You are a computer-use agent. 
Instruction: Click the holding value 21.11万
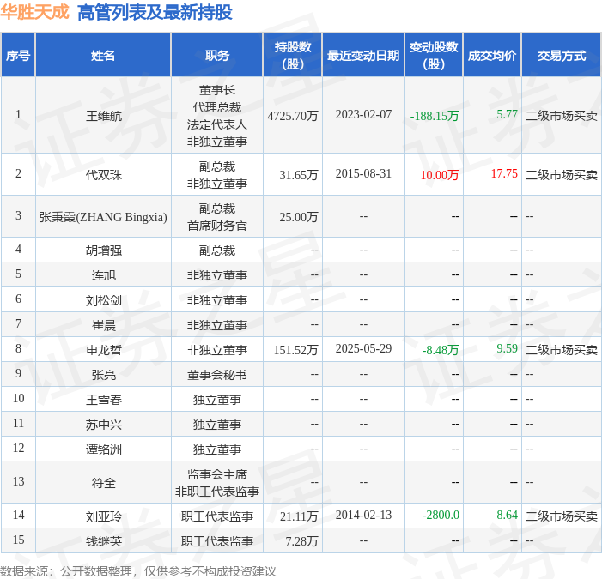(299, 516)
